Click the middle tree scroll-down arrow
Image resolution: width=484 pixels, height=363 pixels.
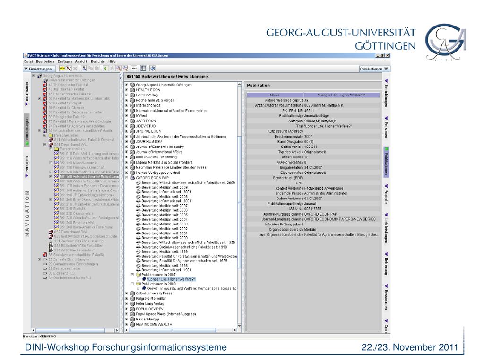239,326
